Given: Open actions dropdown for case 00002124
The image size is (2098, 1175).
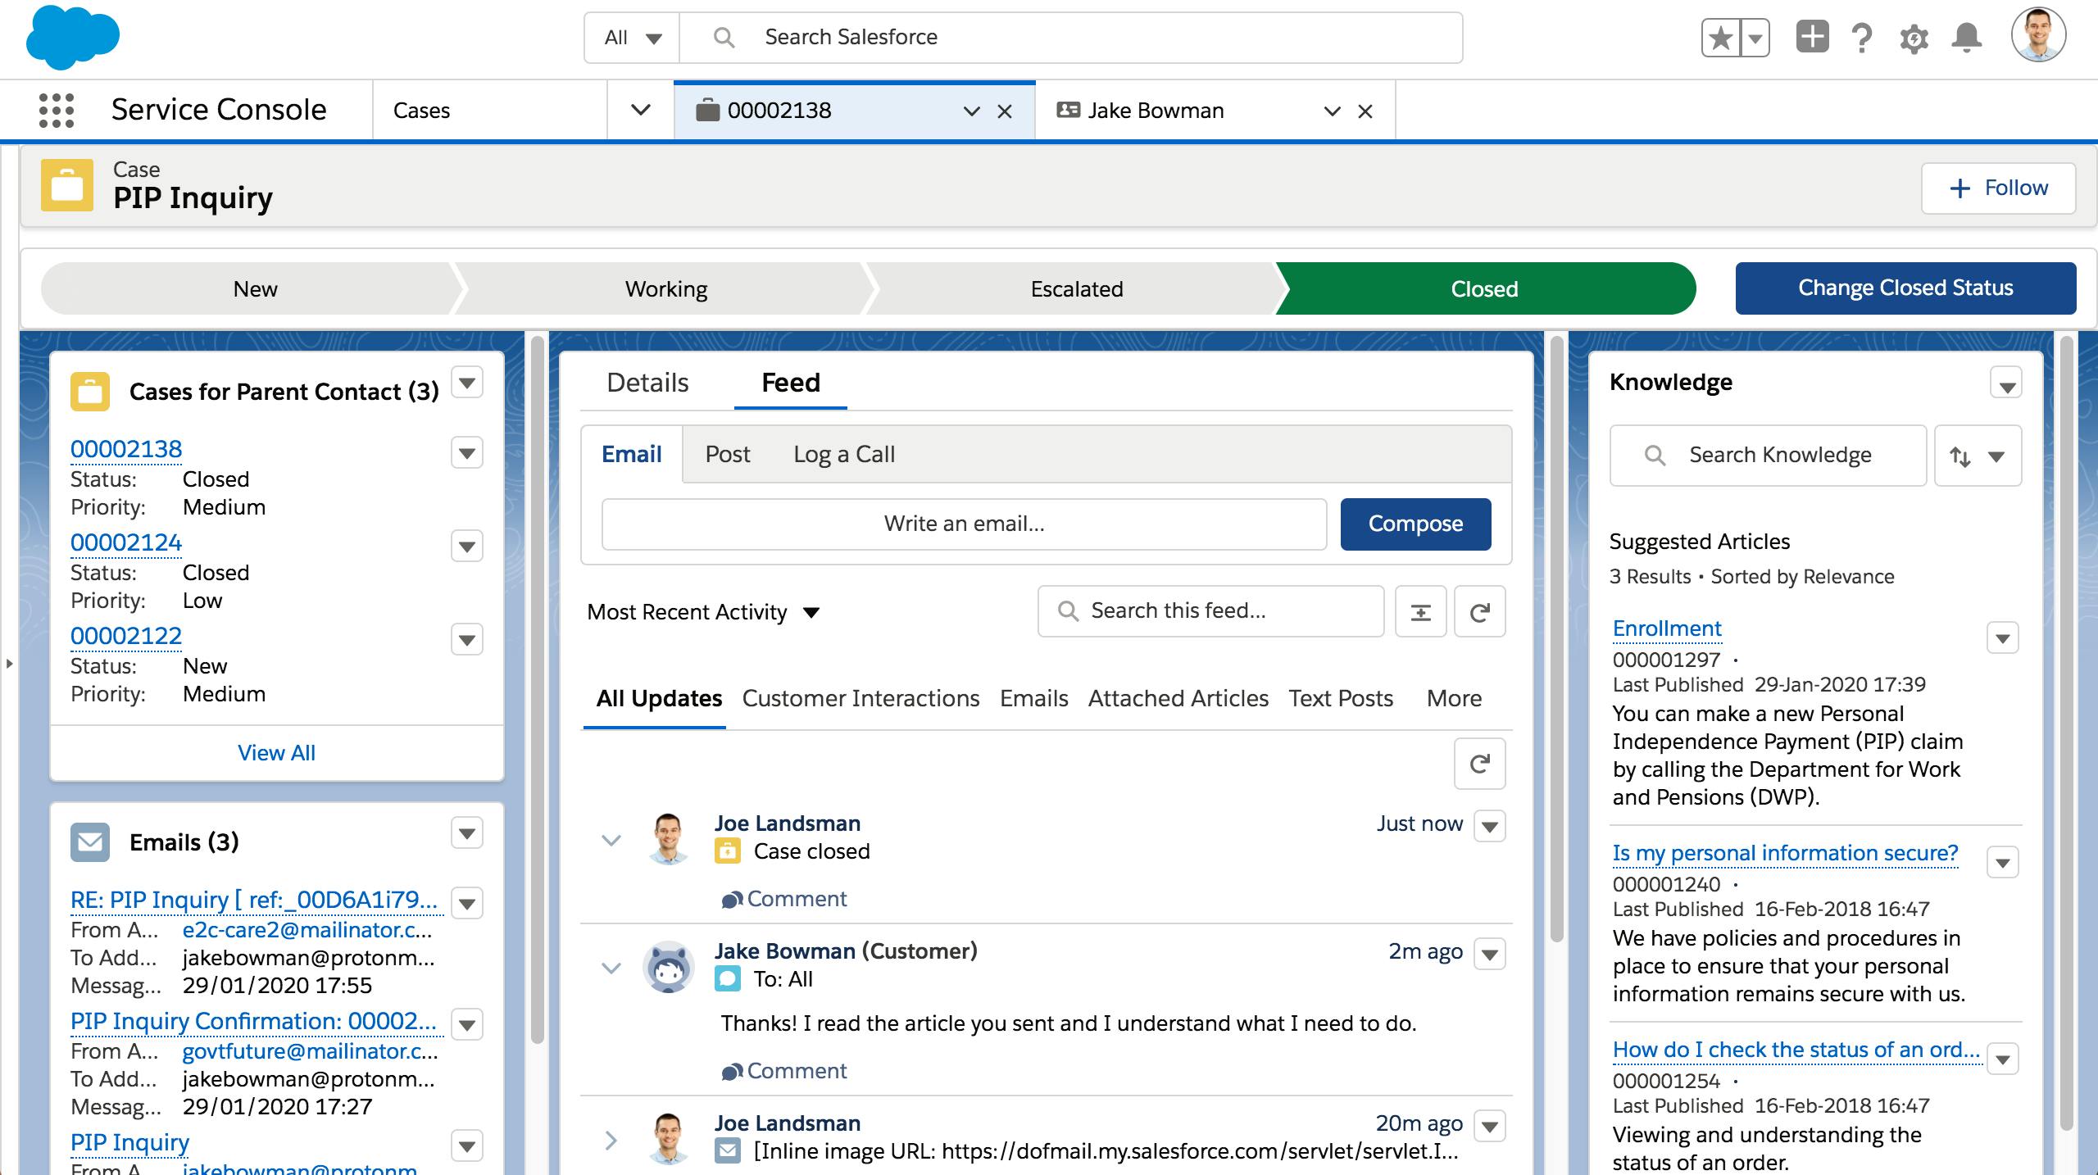Looking at the screenshot, I should [x=466, y=547].
